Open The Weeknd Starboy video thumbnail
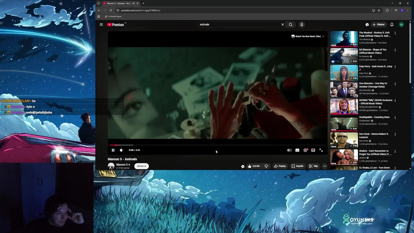 344,39
